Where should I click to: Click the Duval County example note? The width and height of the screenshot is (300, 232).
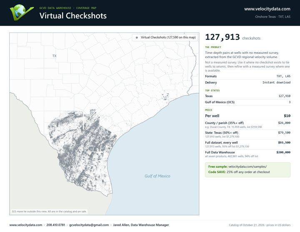(x=233, y=127)
